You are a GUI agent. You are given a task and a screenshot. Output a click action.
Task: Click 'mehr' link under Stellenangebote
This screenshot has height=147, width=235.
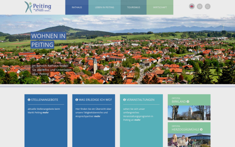(45, 113)
